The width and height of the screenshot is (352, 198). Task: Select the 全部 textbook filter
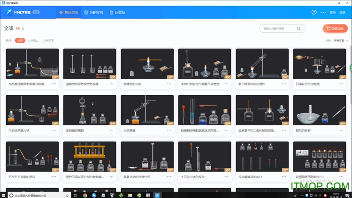[x=20, y=41]
